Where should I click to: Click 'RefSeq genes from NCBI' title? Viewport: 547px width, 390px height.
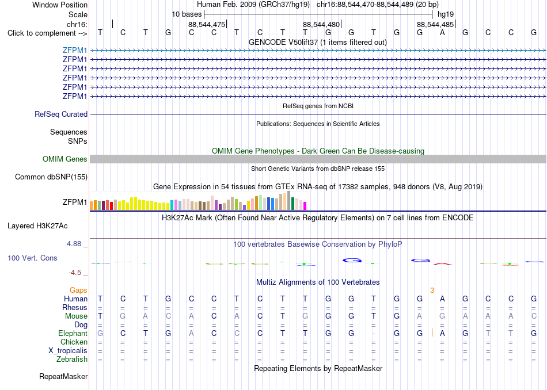(x=318, y=106)
